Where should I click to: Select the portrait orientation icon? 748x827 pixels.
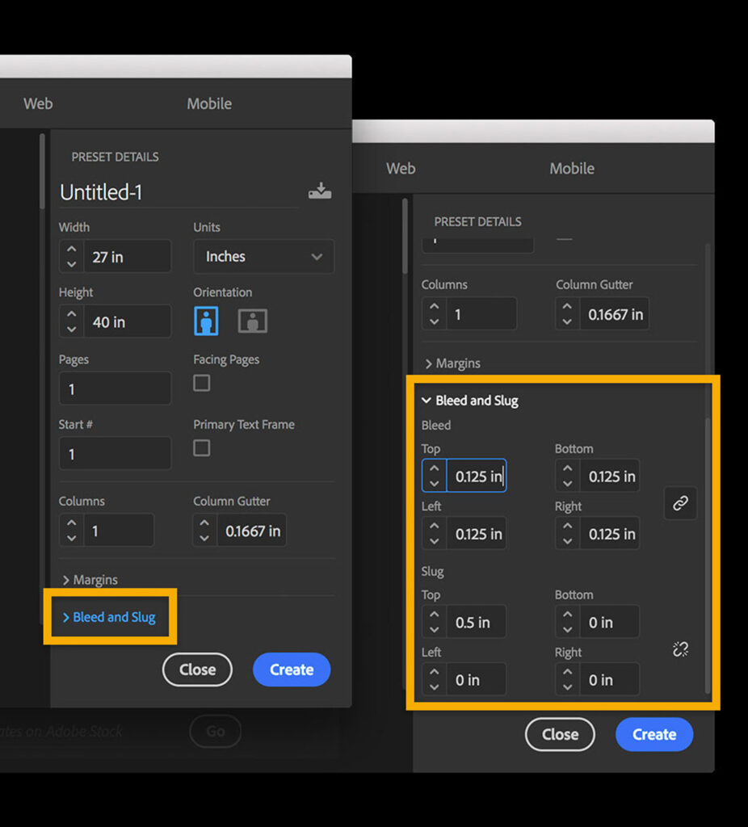[207, 321]
